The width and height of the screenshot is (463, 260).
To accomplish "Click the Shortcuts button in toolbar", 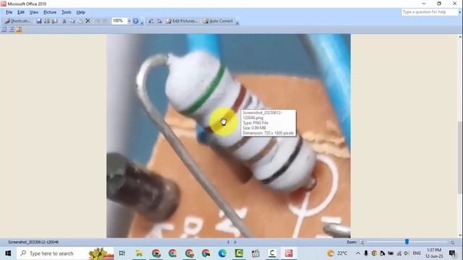I will 17,21.
